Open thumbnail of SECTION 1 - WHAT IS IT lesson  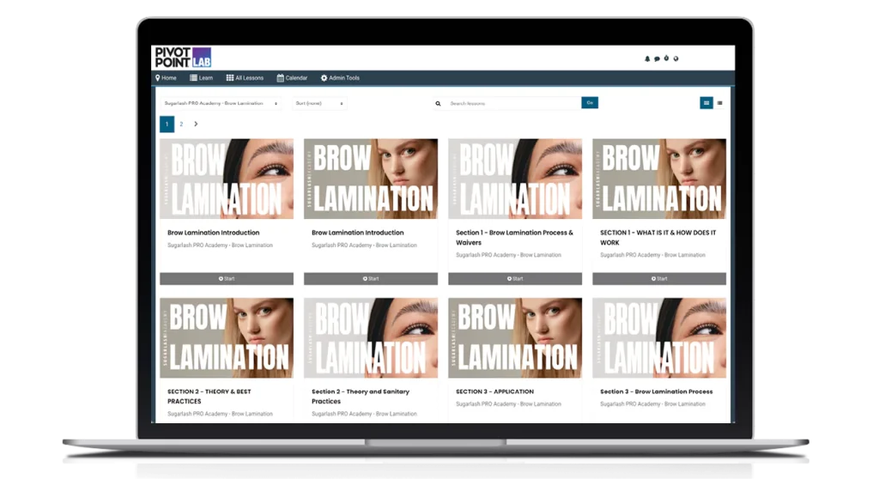pyautogui.click(x=659, y=179)
